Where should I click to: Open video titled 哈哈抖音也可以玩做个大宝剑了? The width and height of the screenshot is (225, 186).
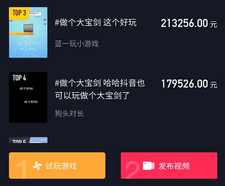coord(100,89)
